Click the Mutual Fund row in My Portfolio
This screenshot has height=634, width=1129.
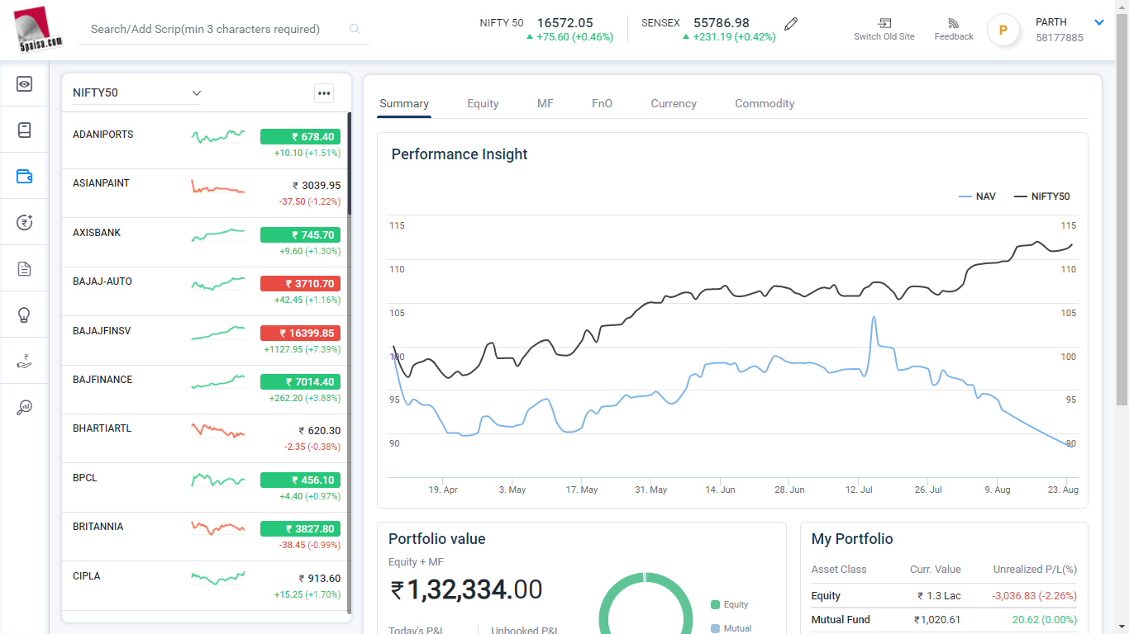[944, 620]
